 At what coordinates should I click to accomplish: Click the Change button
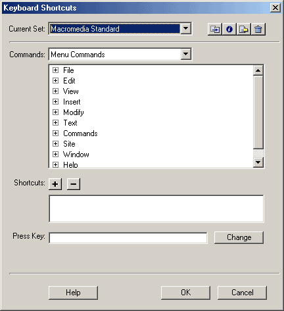pos(239,237)
